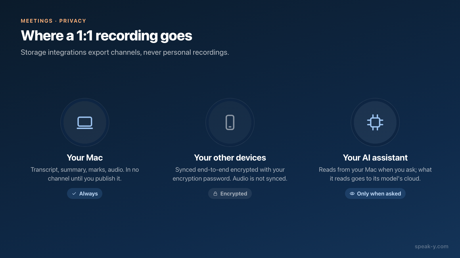Click the 'Your other devices' heading
The height and width of the screenshot is (258, 460).
pos(230,158)
